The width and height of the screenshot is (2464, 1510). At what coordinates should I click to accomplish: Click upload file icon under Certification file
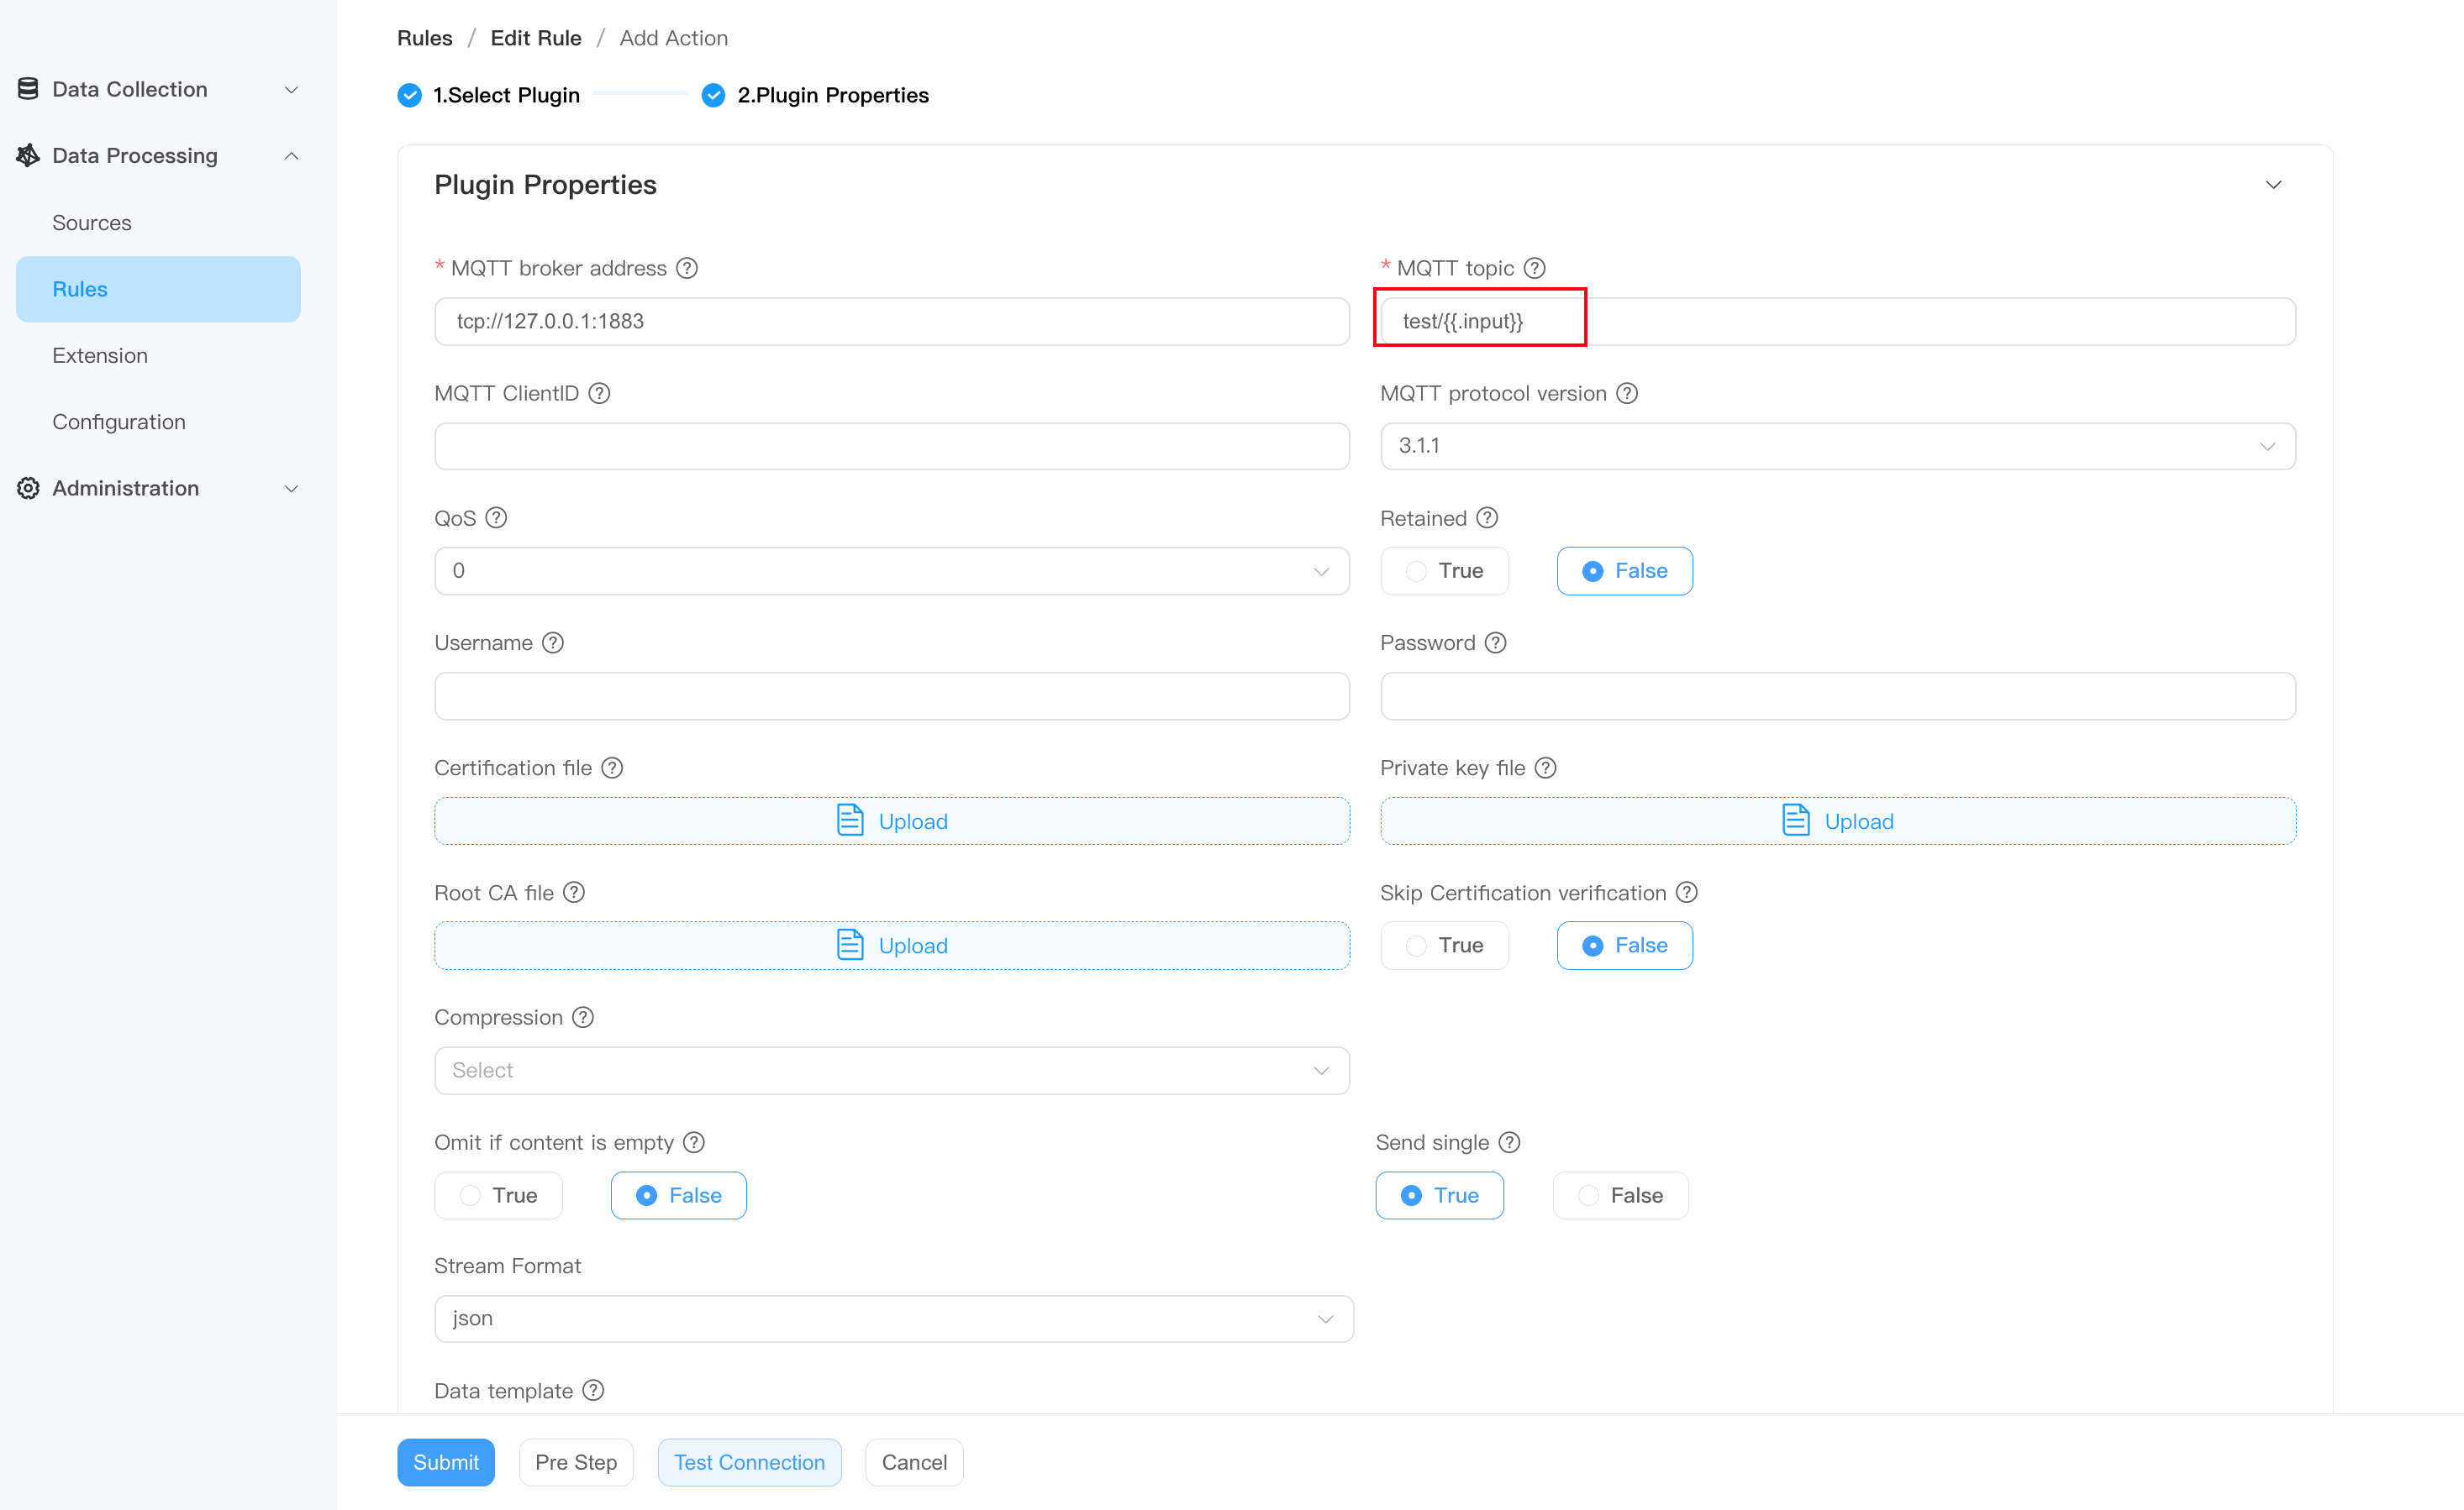pyautogui.click(x=849, y=821)
